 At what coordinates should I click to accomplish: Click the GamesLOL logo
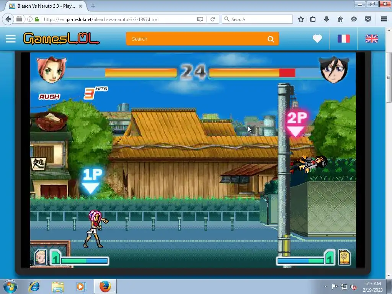click(61, 39)
